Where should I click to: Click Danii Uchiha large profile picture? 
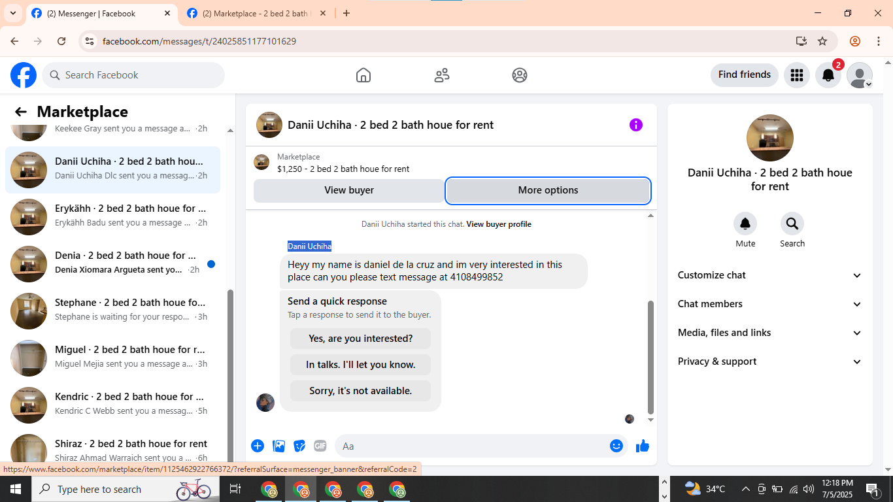pyautogui.click(x=770, y=138)
